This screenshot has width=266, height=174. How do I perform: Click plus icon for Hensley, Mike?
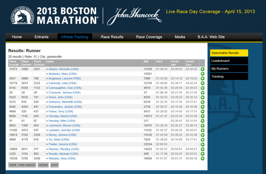[202, 121]
